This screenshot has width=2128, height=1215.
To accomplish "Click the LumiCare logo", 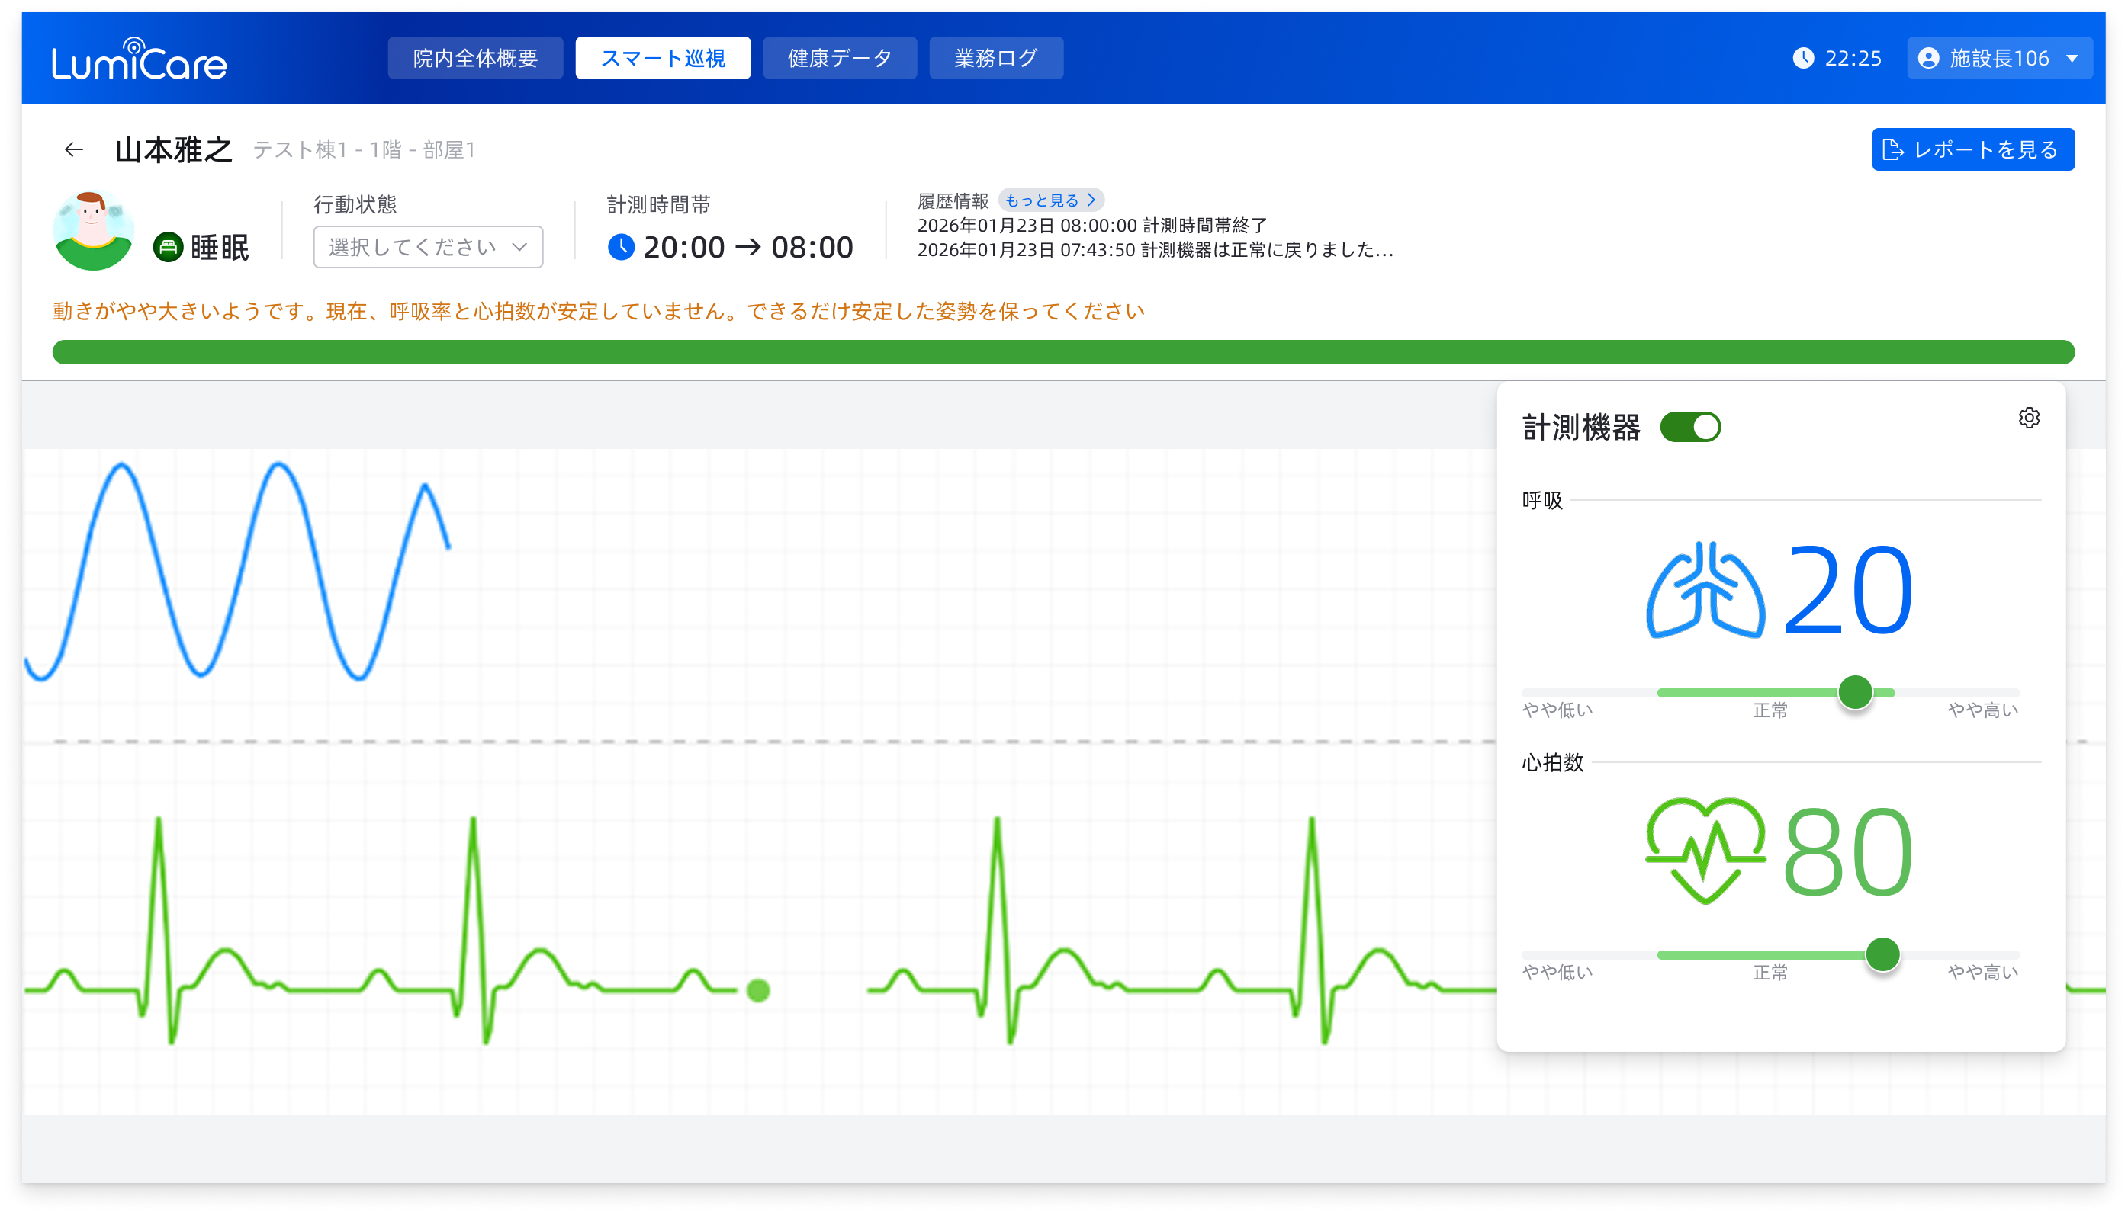I will point(139,59).
